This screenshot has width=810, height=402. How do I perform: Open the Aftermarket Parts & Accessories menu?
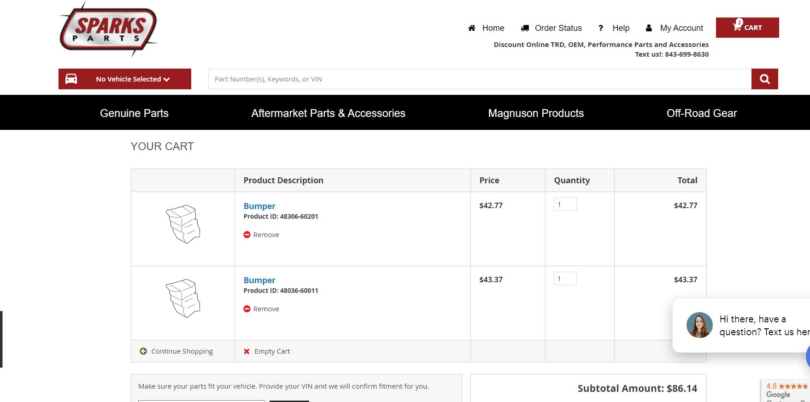tap(328, 113)
